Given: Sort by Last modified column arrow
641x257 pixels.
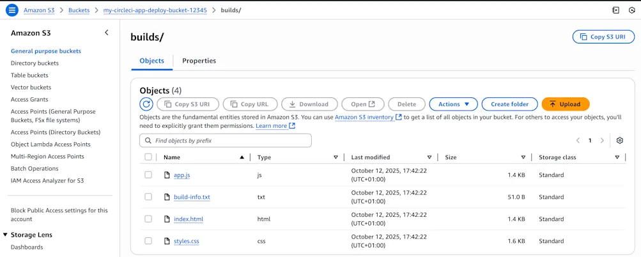Looking at the screenshot, I should click(429, 157).
